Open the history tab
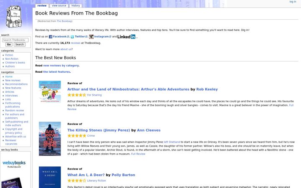The image size is (301, 188). (x=76, y=6)
